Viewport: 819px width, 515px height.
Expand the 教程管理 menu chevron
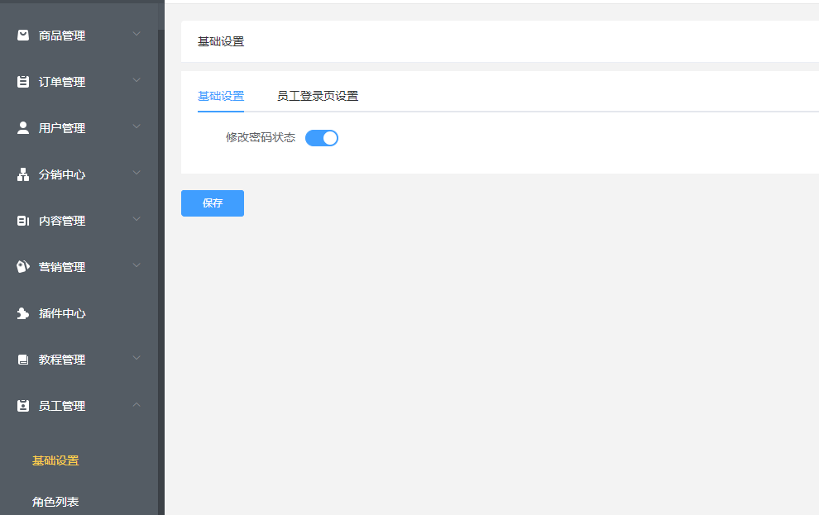coord(136,358)
